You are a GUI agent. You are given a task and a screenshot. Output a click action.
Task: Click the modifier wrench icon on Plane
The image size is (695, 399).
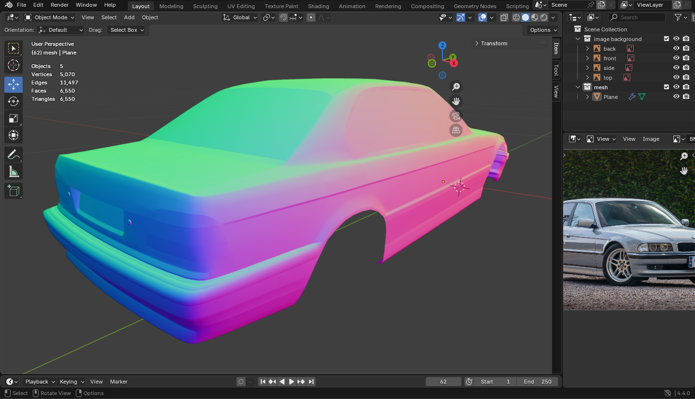pos(632,97)
